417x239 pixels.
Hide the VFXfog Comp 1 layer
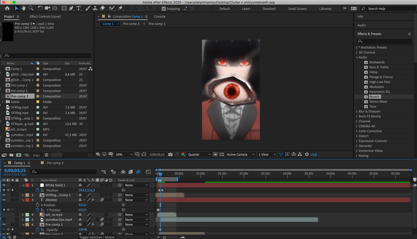pos(4,195)
